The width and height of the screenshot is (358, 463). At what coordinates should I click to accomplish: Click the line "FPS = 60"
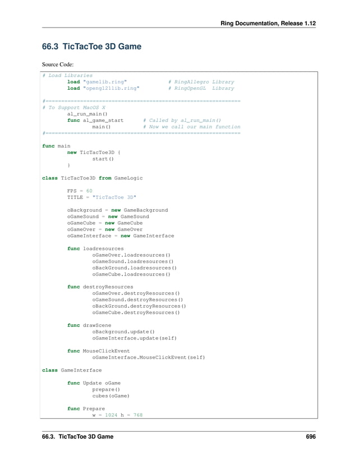(80, 191)
